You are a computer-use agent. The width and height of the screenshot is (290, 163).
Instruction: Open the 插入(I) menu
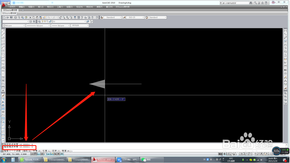41,7
